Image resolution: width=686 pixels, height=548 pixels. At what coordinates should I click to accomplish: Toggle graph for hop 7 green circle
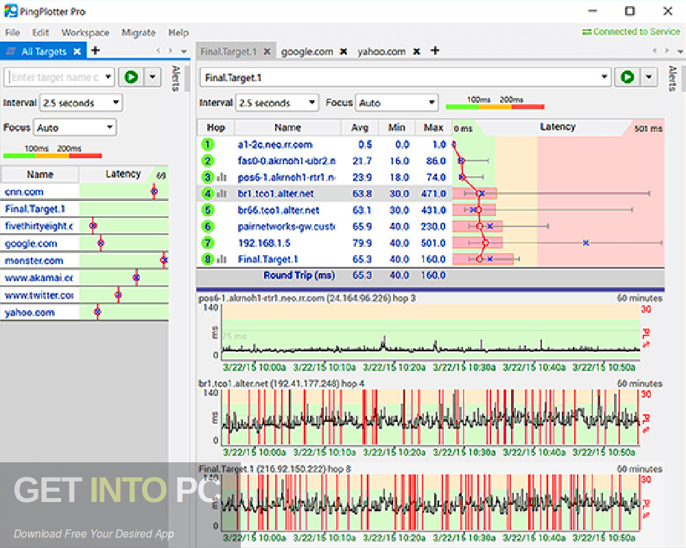[208, 243]
